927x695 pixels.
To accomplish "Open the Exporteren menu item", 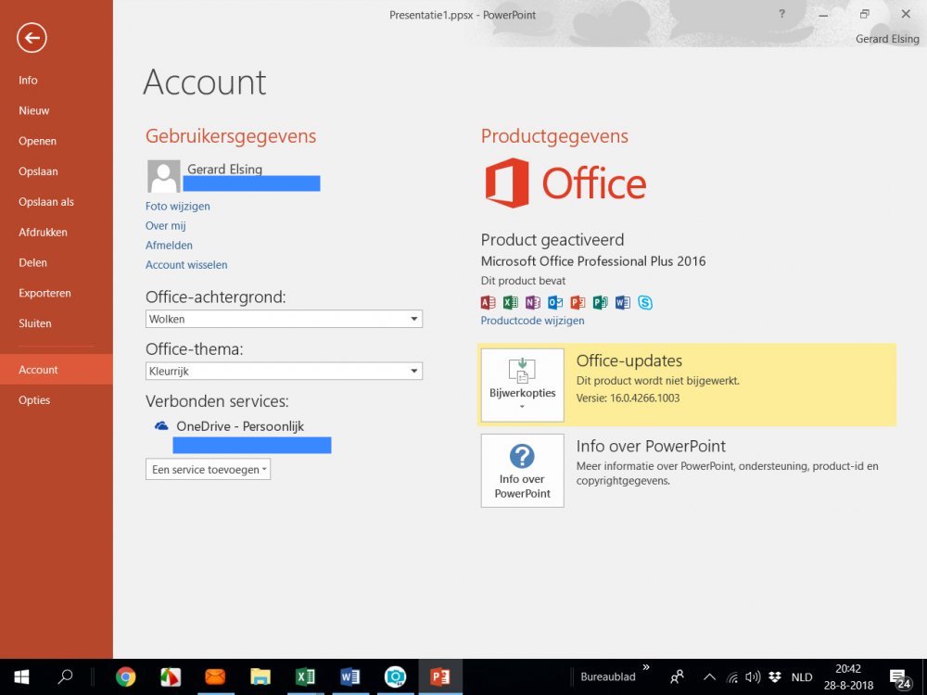I will click(x=44, y=293).
